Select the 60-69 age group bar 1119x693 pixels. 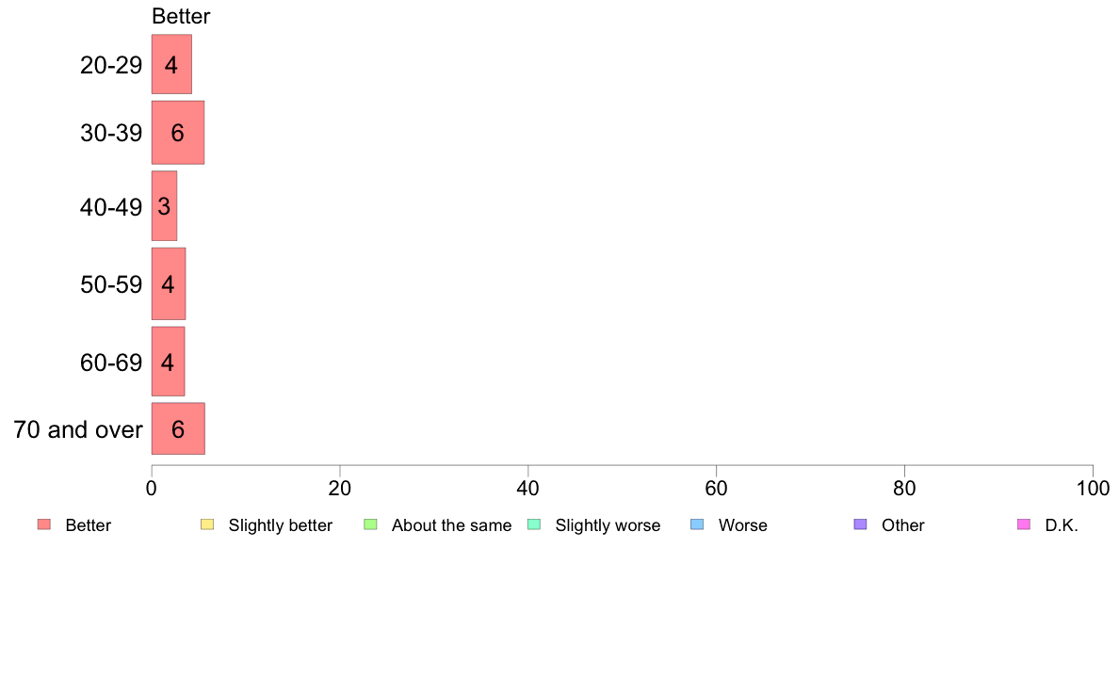point(168,362)
